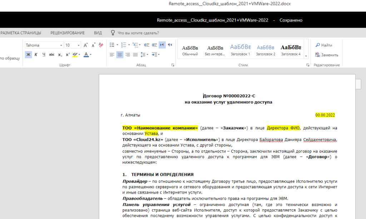Click the Decrease indent icon

pyautogui.click(x=147, y=45)
